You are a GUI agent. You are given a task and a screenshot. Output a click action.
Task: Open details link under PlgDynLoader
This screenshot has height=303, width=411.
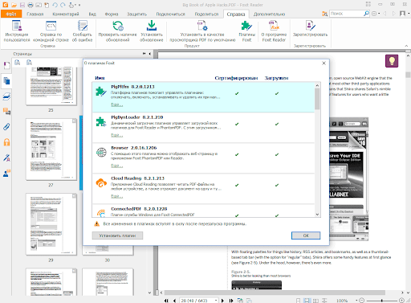117,135
